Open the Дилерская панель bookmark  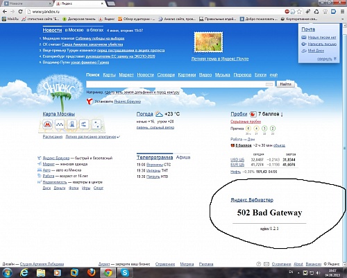(x=79, y=19)
